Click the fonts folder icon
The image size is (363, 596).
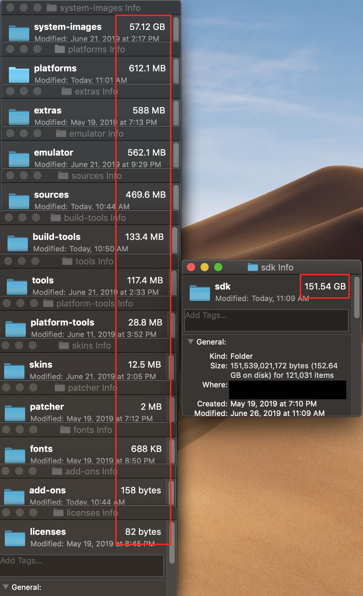(x=15, y=455)
